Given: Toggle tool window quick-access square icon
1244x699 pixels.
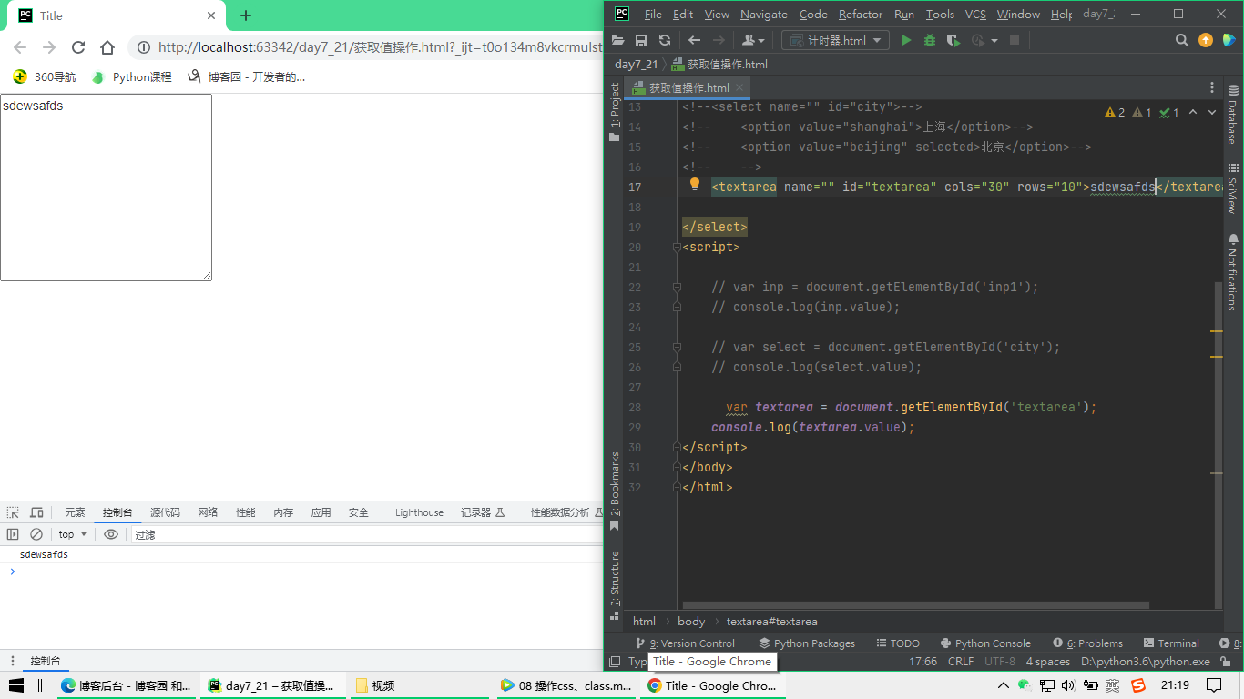Looking at the screenshot, I should point(615,662).
